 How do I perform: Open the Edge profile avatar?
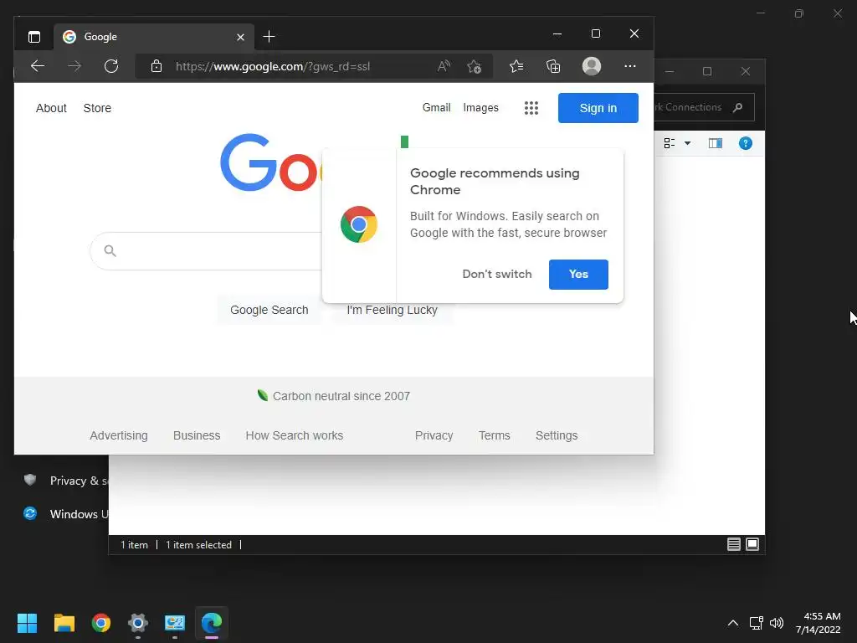point(592,66)
